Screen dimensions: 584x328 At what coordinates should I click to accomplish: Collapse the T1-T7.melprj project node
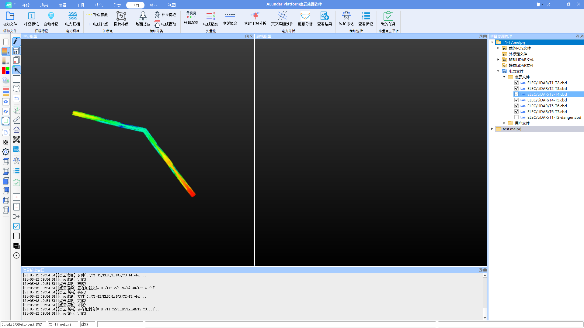492,42
